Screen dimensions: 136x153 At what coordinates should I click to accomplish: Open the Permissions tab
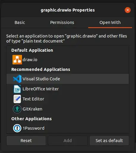[62, 22]
